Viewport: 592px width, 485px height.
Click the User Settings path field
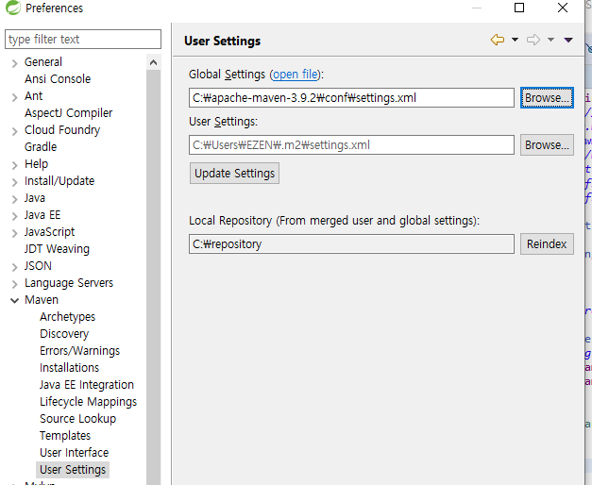351,145
